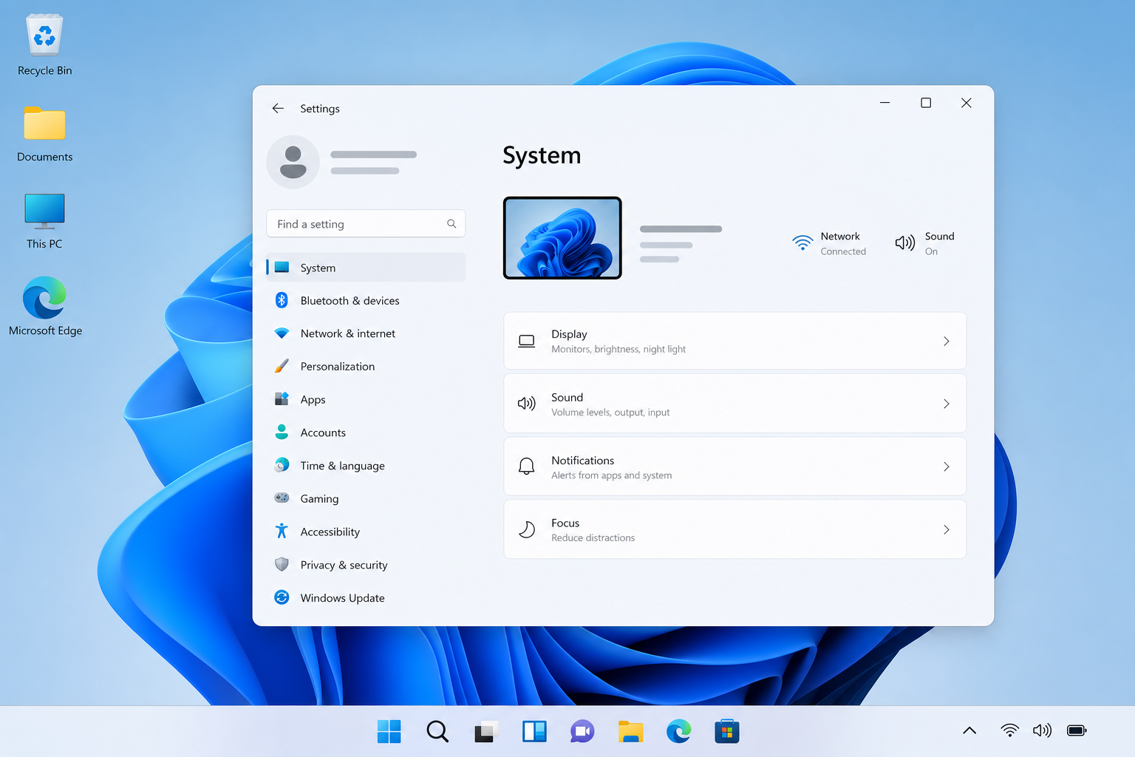Open Task View on the taskbar
The width and height of the screenshot is (1135, 757).
point(485,731)
